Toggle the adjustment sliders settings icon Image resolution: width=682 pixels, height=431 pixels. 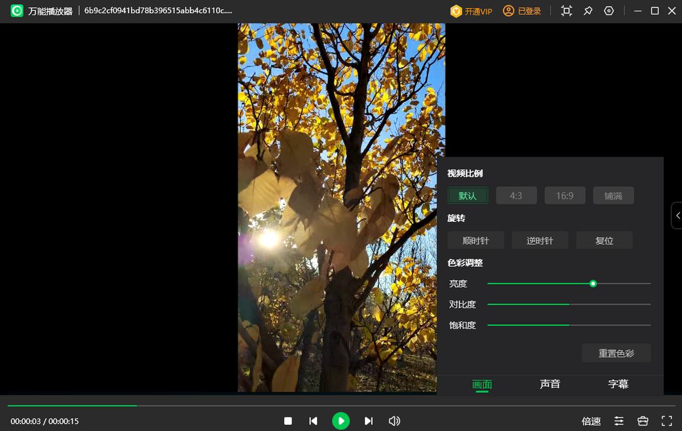coord(619,421)
